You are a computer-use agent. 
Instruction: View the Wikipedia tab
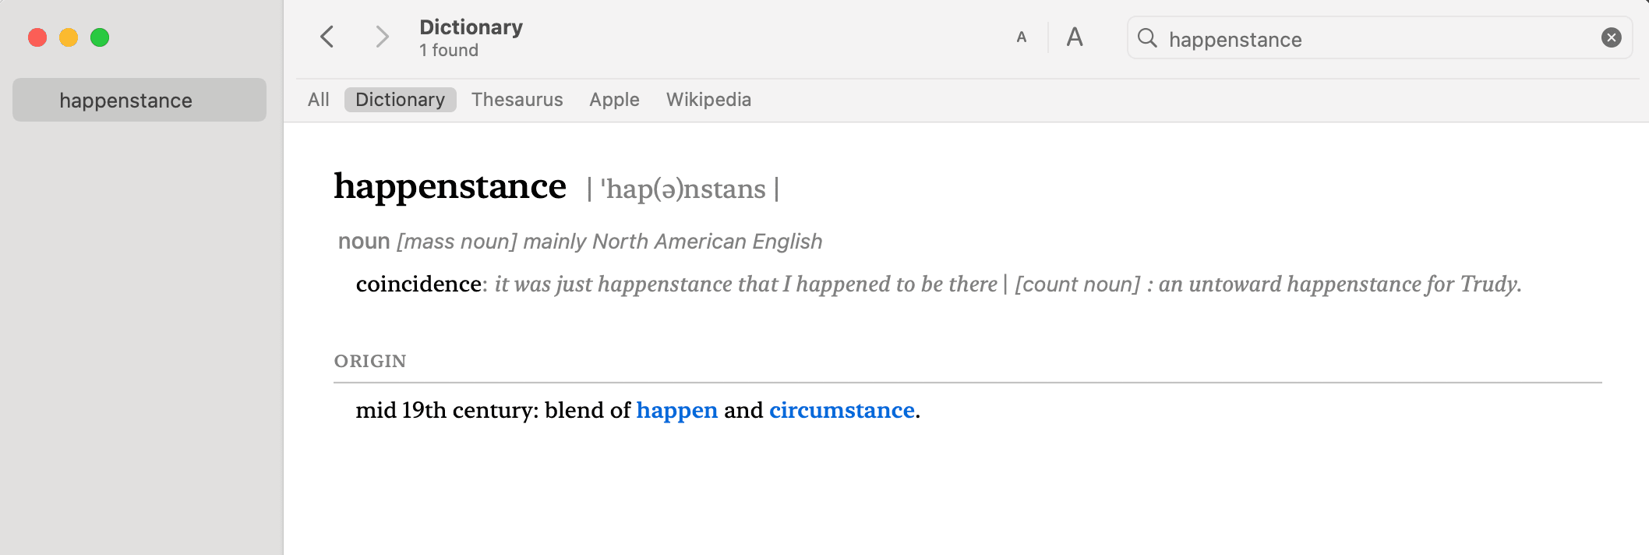pyautogui.click(x=708, y=100)
